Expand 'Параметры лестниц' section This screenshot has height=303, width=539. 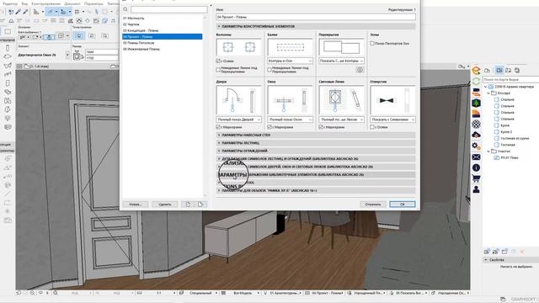click(316, 143)
